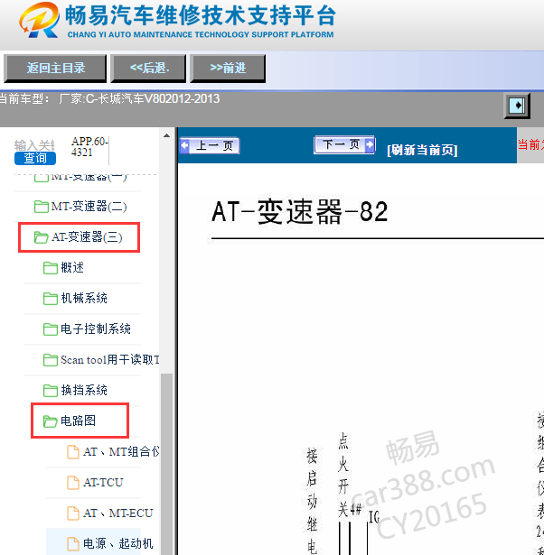Viewport: 544px width, 555px height.
Task: Click partially visible MT-变速器(一) folder
Action: tap(80, 178)
